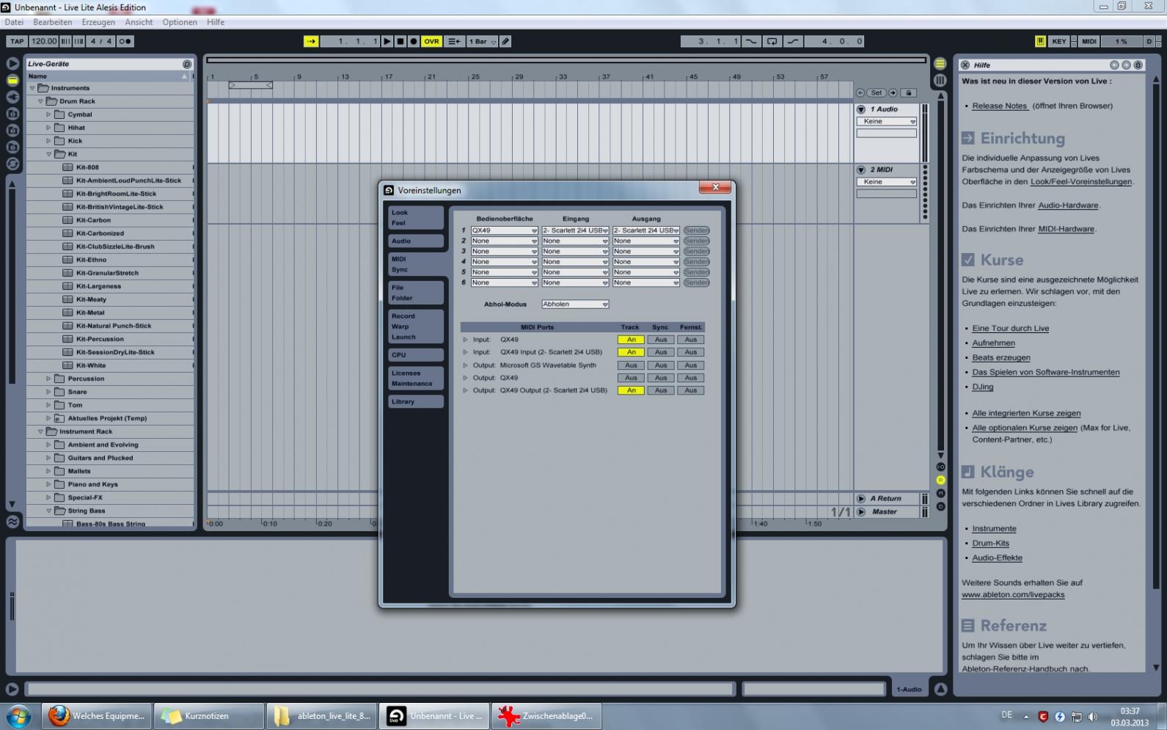Screen dimensions: 1167x730
Task: Toggle the arrangement lock envelopes icon
Action: (908, 93)
